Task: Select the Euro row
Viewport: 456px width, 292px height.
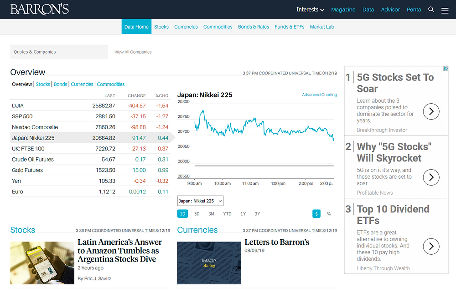Action: [90, 191]
